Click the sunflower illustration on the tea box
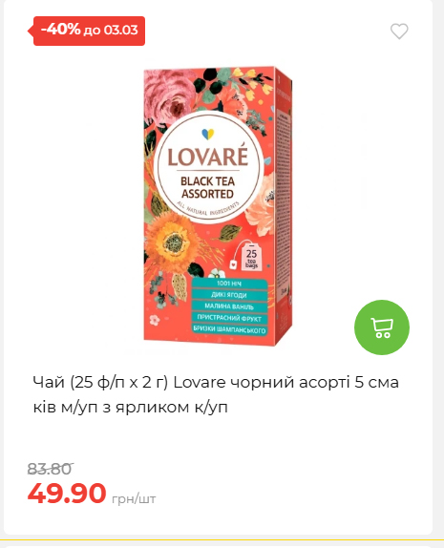444x548 pixels. pos(171,242)
